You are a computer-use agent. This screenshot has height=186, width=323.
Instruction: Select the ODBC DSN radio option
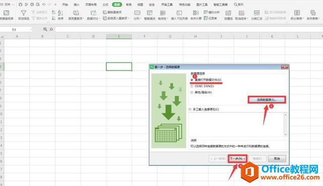coord(192,86)
